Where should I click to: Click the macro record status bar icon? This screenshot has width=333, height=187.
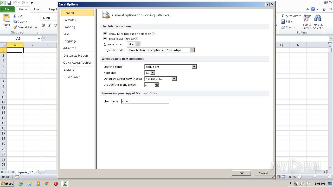pos(17,177)
